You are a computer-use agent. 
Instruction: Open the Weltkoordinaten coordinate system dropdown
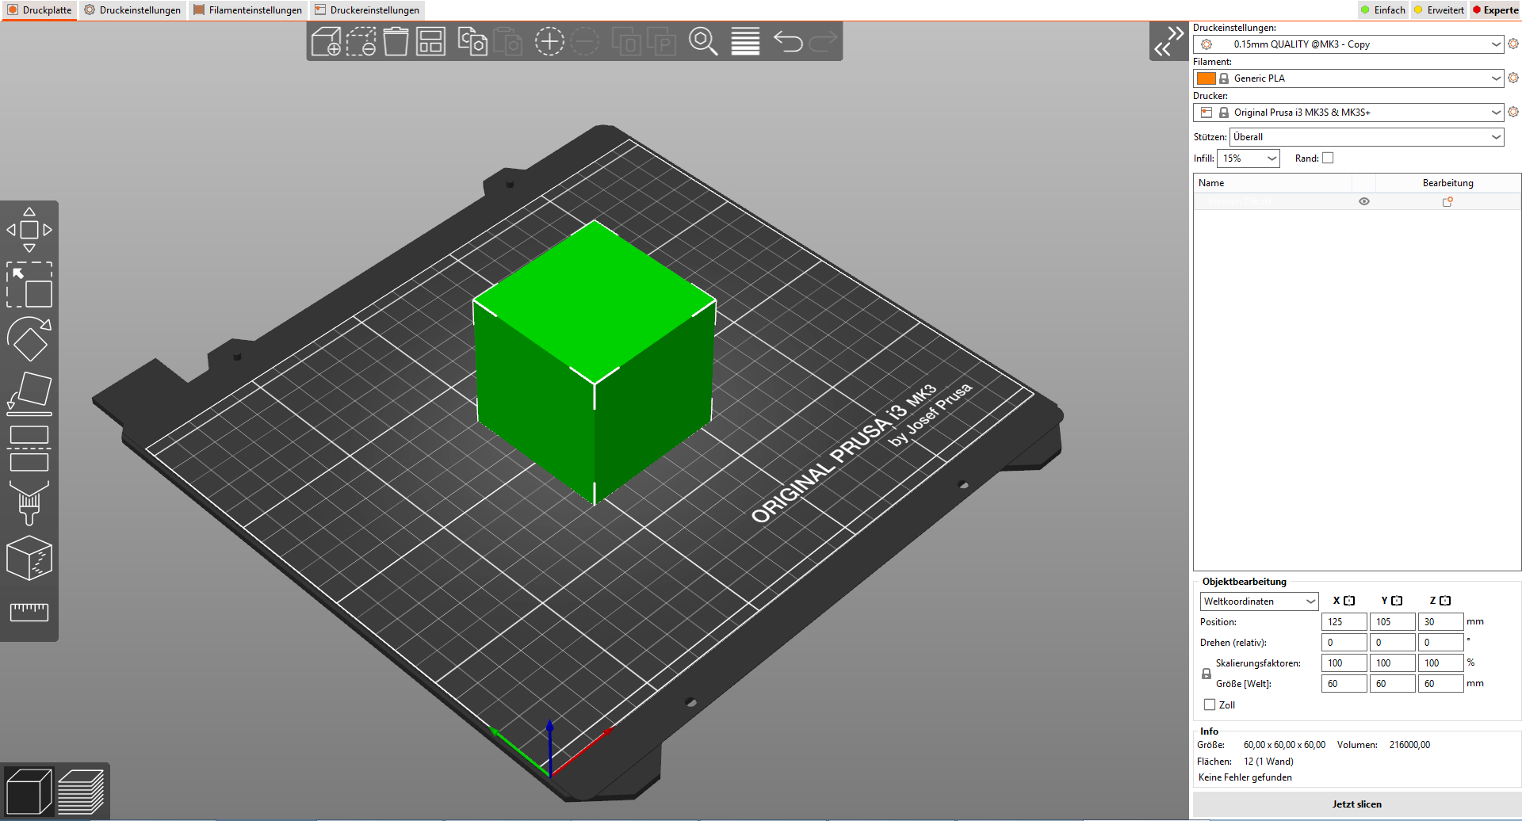tap(1259, 601)
